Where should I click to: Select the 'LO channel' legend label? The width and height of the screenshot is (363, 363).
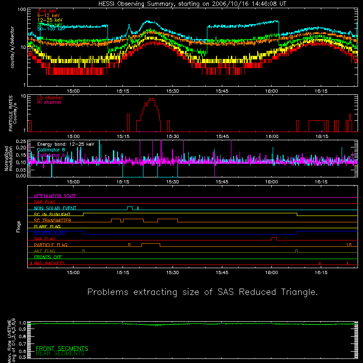(50, 98)
